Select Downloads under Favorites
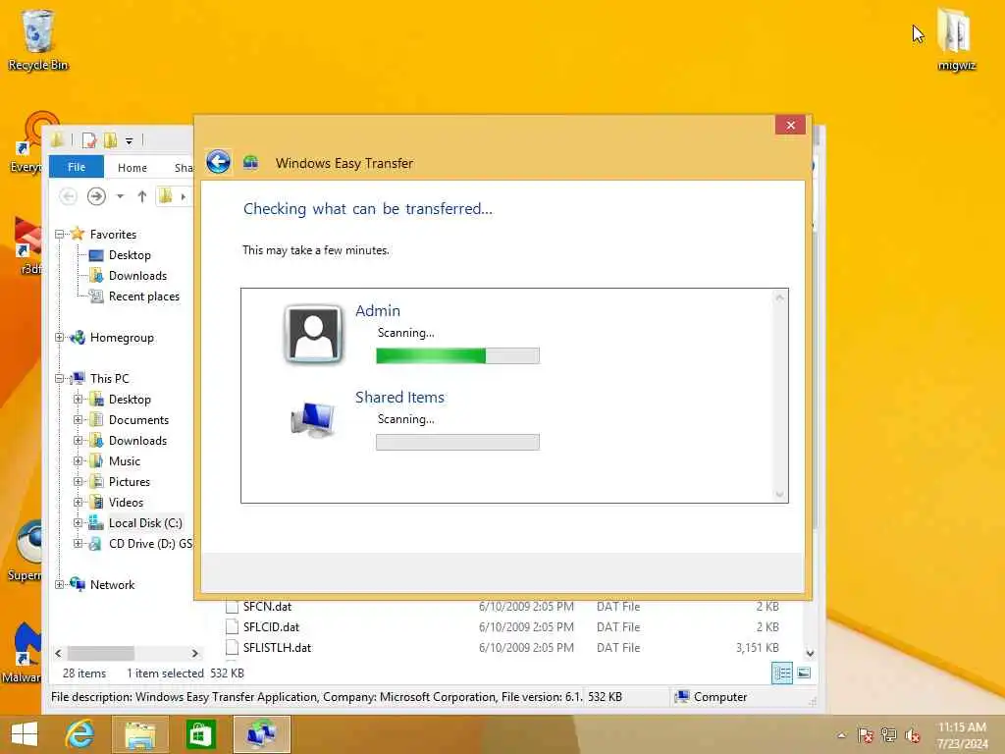The height and width of the screenshot is (754, 1005). point(137,276)
